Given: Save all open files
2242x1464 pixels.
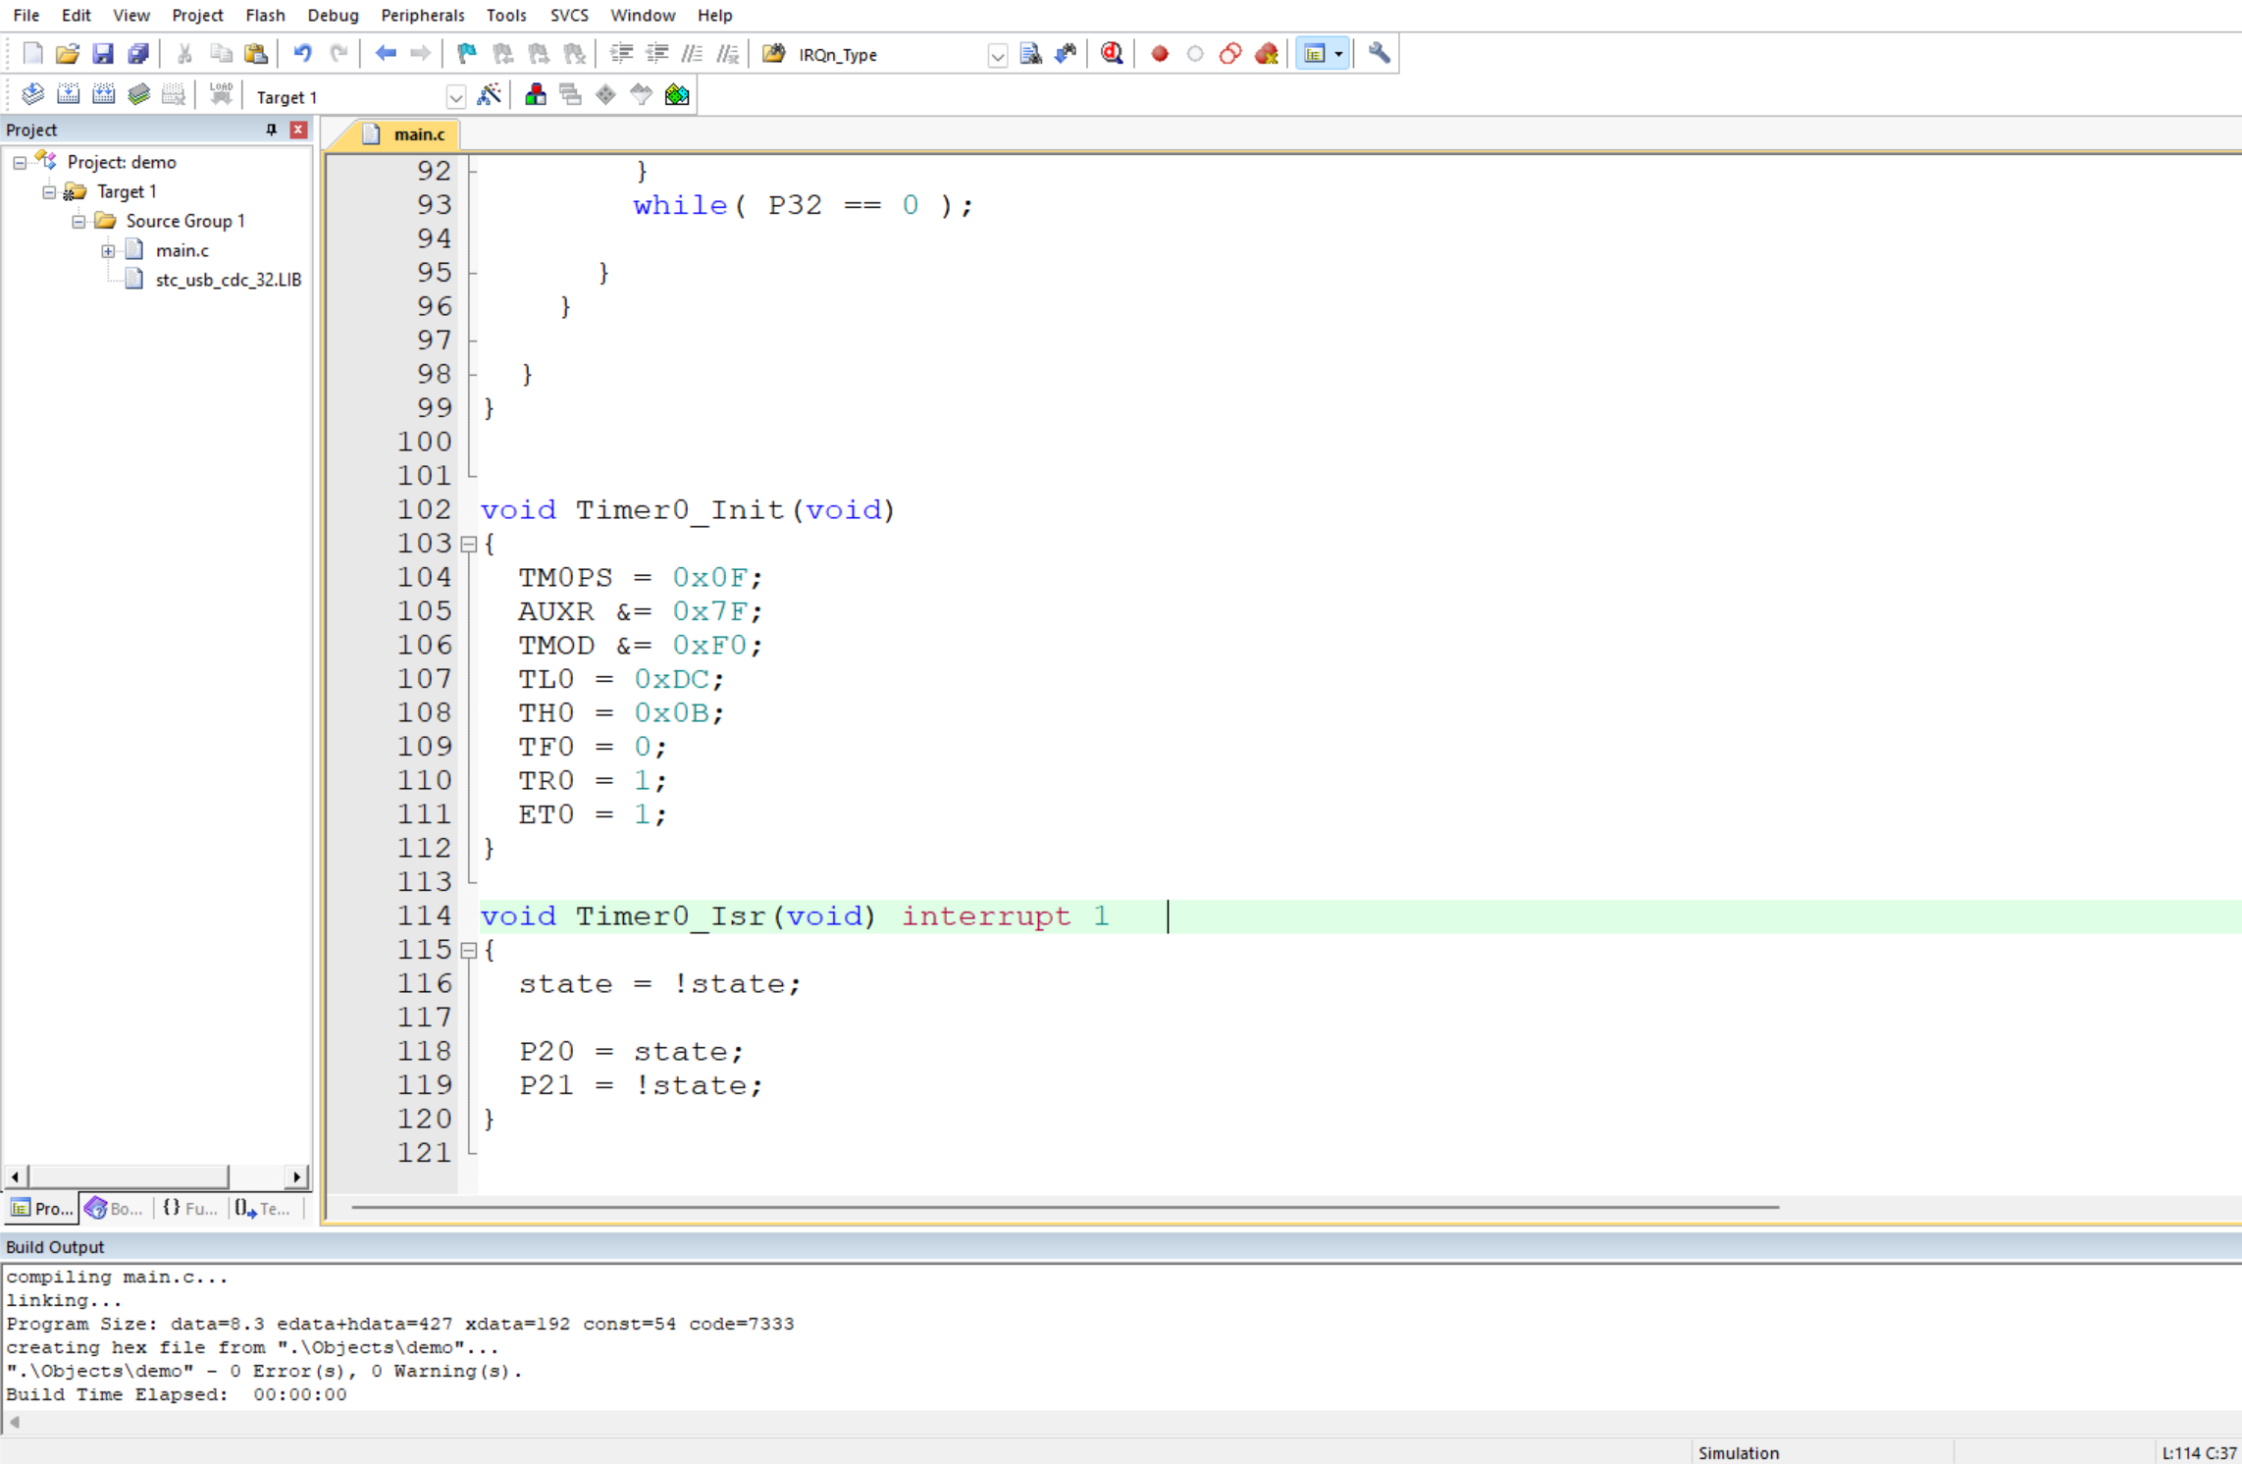Looking at the screenshot, I should pos(138,54).
